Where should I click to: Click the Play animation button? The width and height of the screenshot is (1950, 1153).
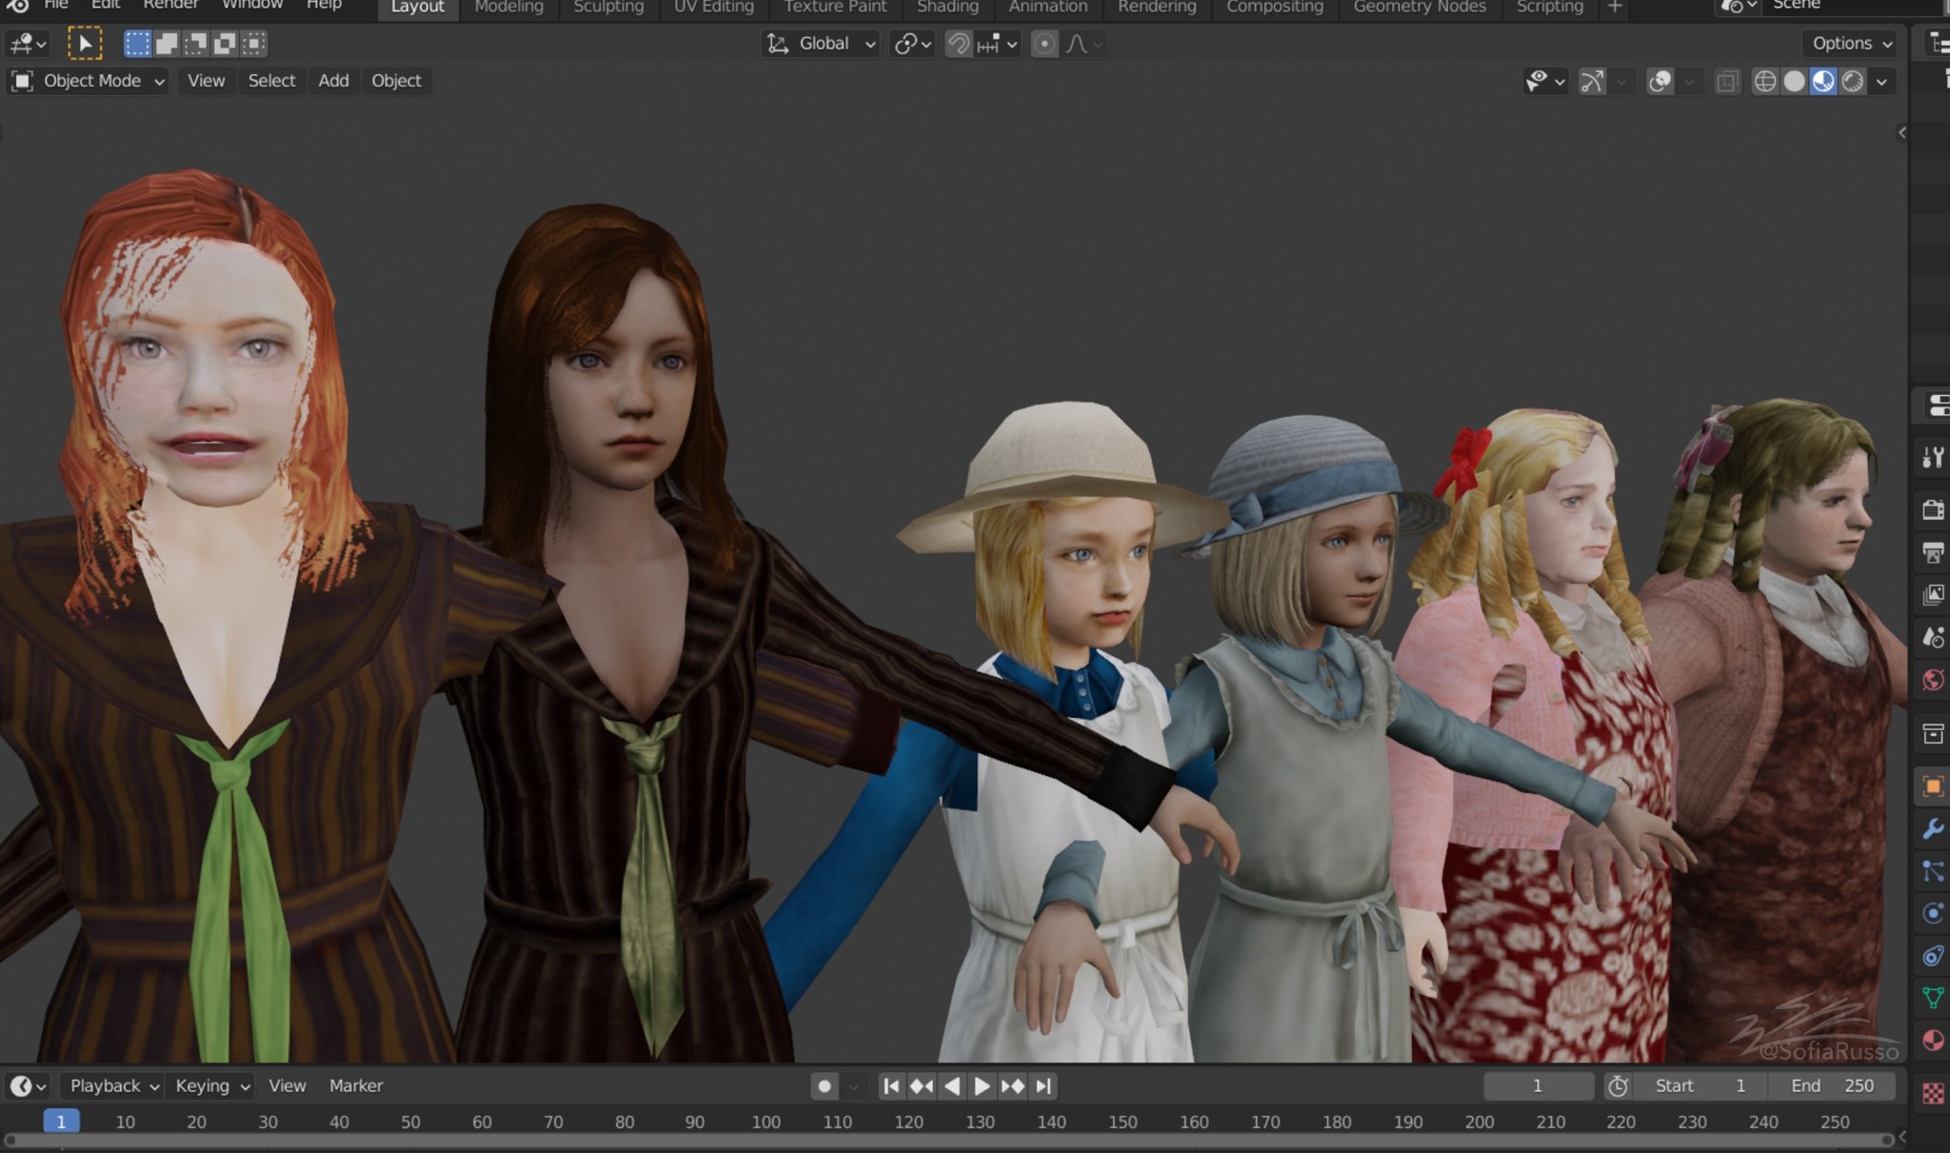click(982, 1086)
